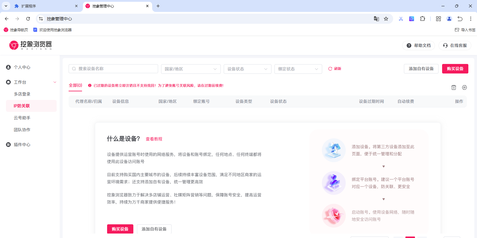Screen dimensions: 477x238
Task: Open 多店登录 in the sidebar
Action: click(22, 94)
